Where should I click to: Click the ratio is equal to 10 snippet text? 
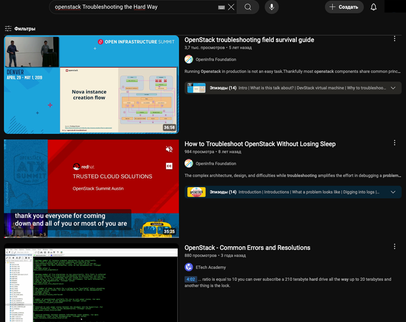point(288,282)
